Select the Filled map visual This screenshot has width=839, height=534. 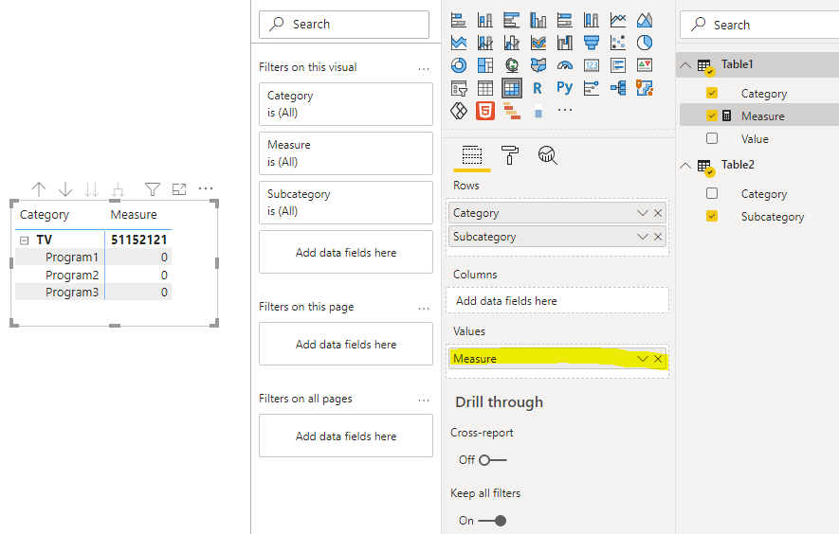(x=538, y=65)
